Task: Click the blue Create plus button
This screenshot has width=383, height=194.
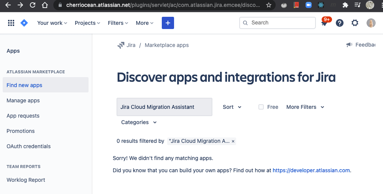Action: (168, 23)
